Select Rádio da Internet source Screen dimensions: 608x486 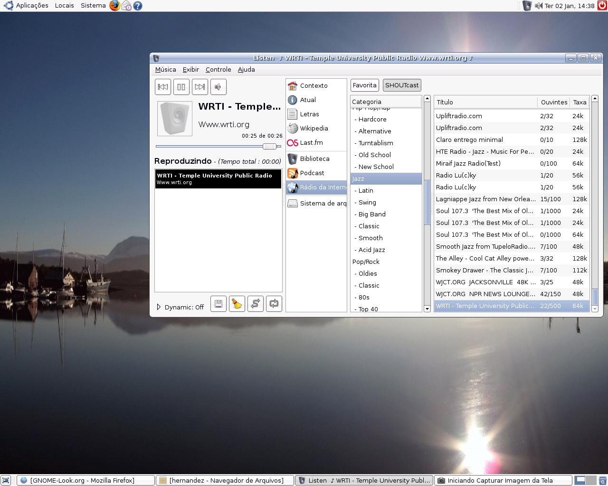[x=316, y=187]
